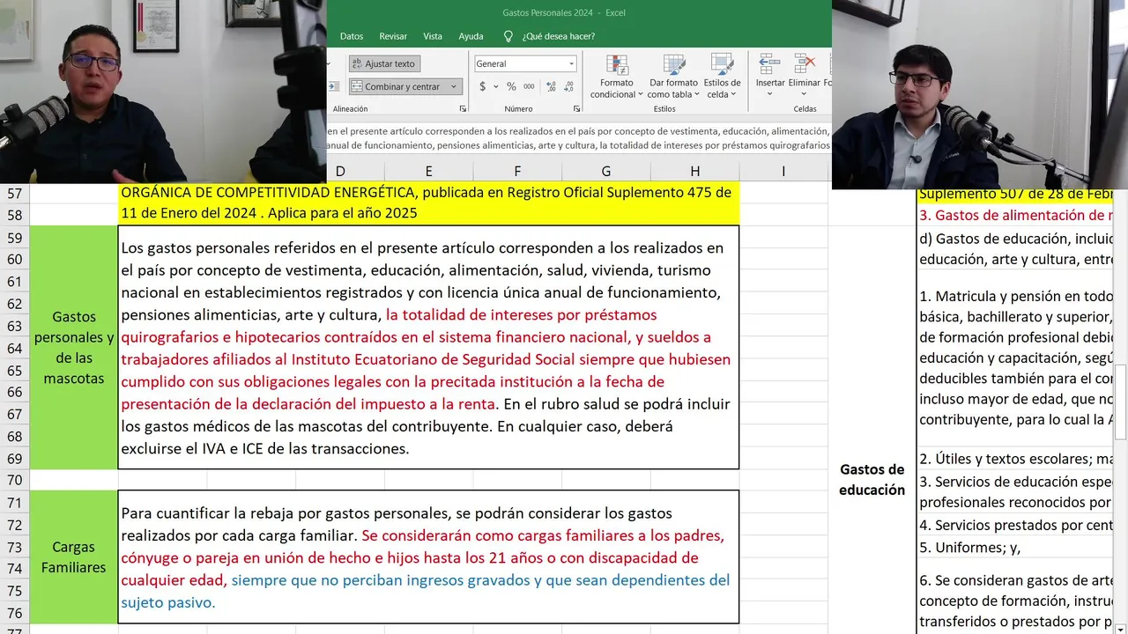Open Estilos de celda gallery
1128x634 pixels.
[x=722, y=77]
